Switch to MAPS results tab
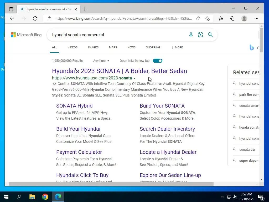The height and width of the screenshot is (202, 269). pyautogui.click(x=113, y=47)
